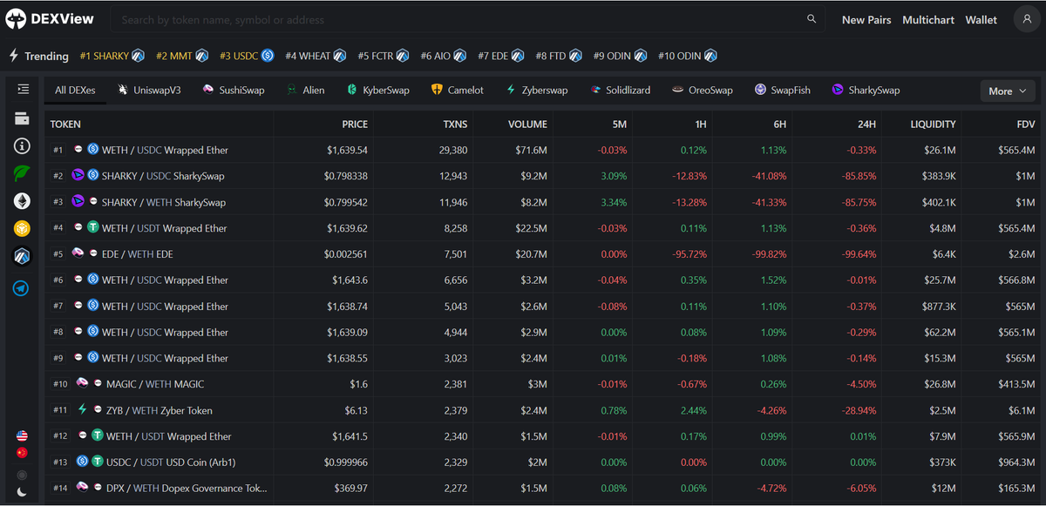
Task: Filter by Zyberswap tab
Action: pyautogui.click(x=536, y=90)
